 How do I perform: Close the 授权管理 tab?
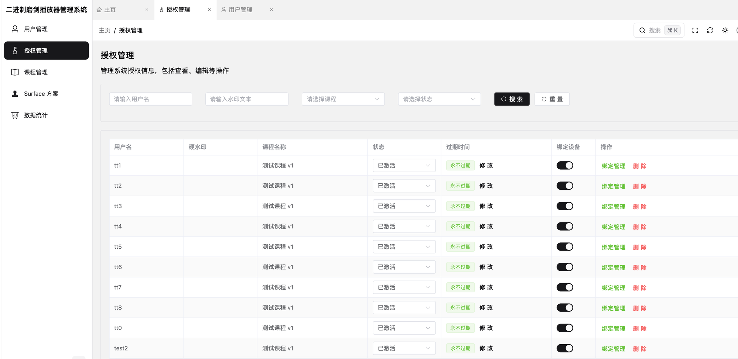click(x=209, y=10)
